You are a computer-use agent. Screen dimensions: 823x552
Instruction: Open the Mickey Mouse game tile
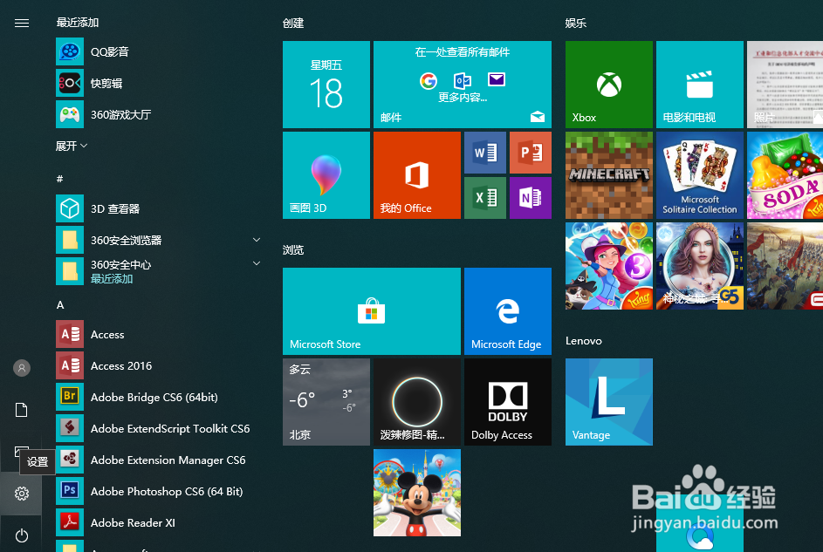coord(417,493)
